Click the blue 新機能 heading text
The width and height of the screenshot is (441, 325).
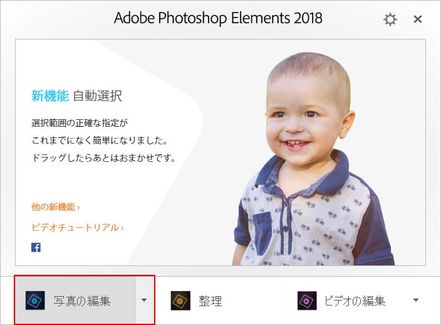tap(50, 96)
